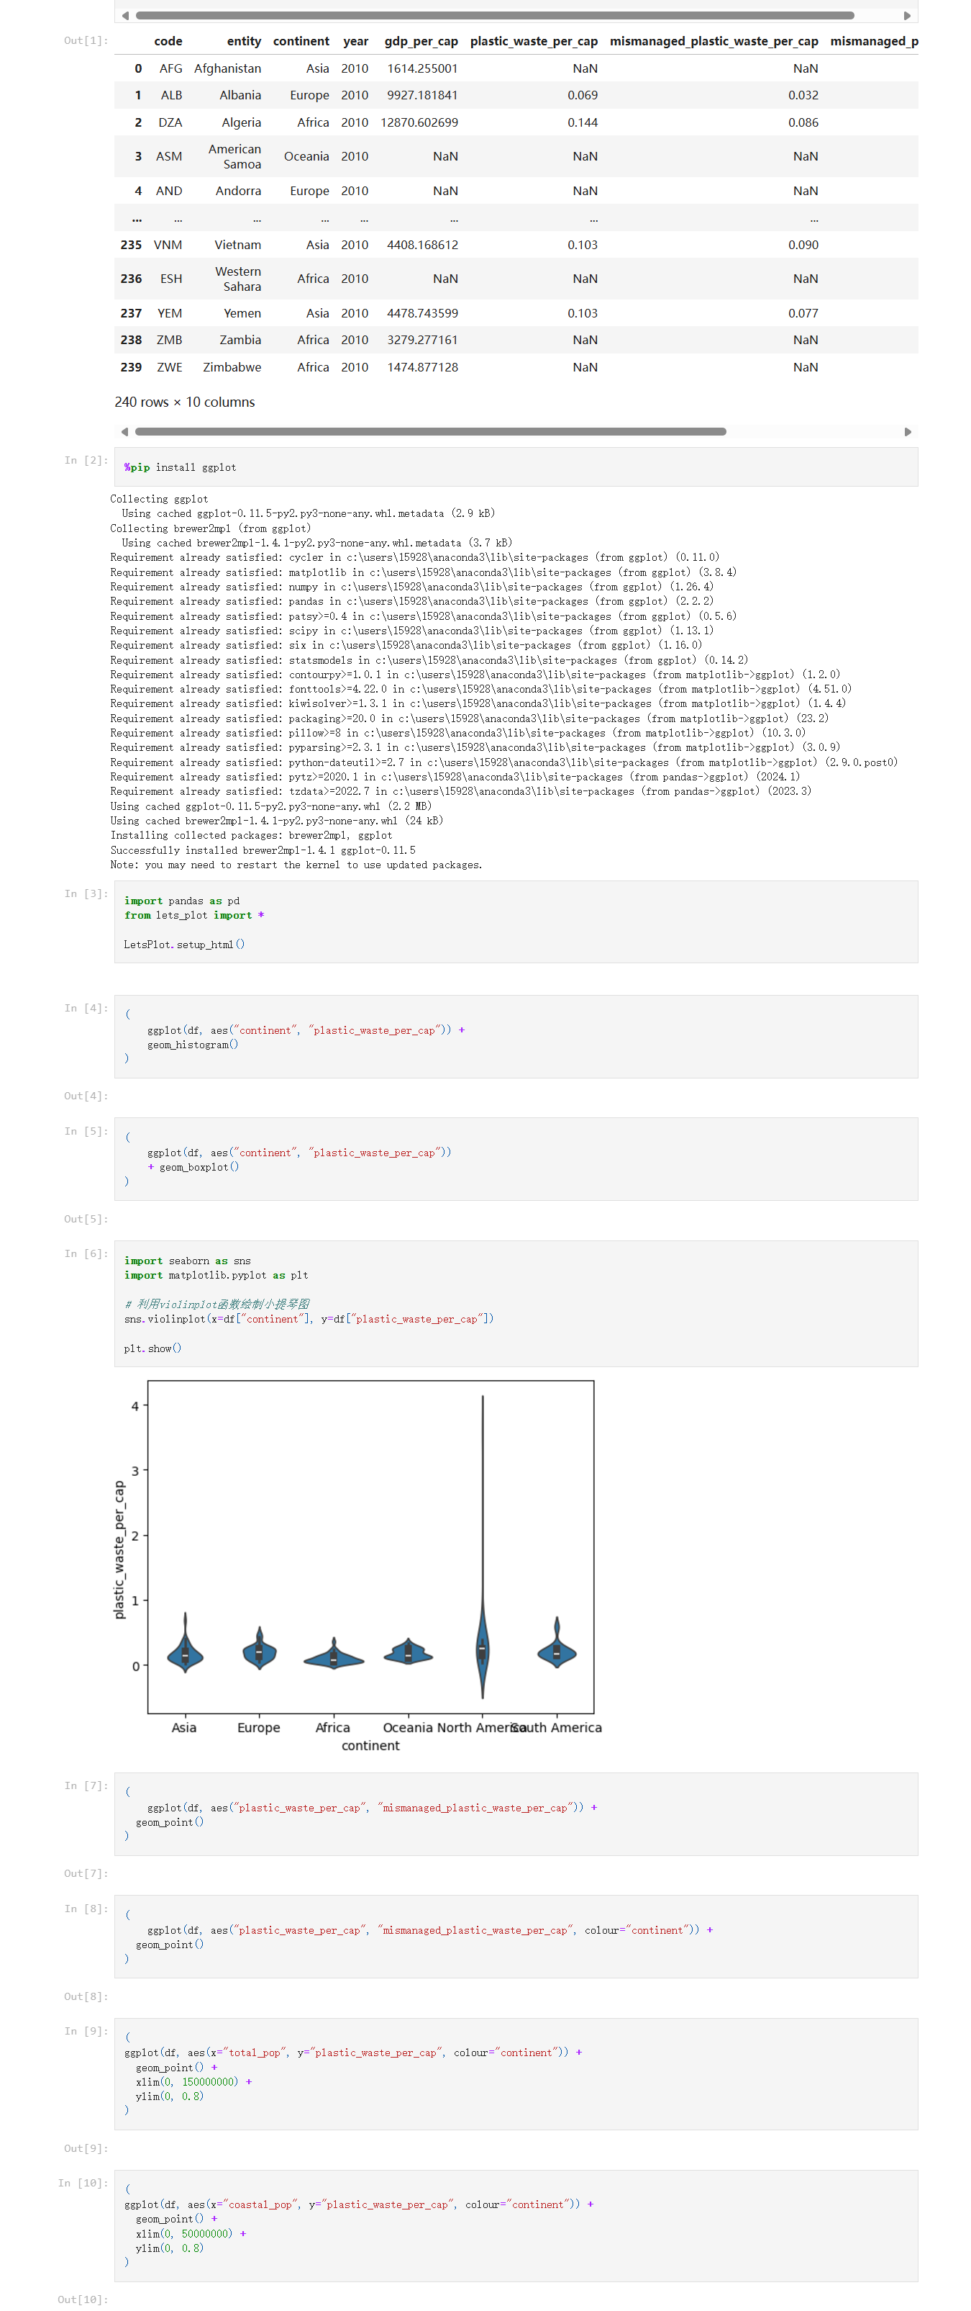The height and width of the screenshot is (2311, 971).
Task: Click the coastal_pop scatter plot code cell
Action: 516,2226
